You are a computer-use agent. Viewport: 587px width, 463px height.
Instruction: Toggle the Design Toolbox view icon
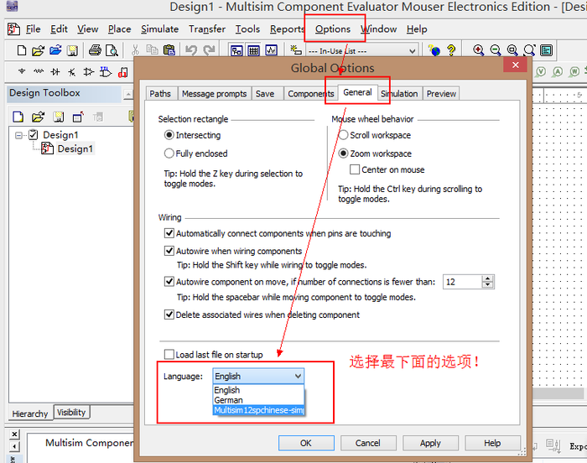click(236, 50)
